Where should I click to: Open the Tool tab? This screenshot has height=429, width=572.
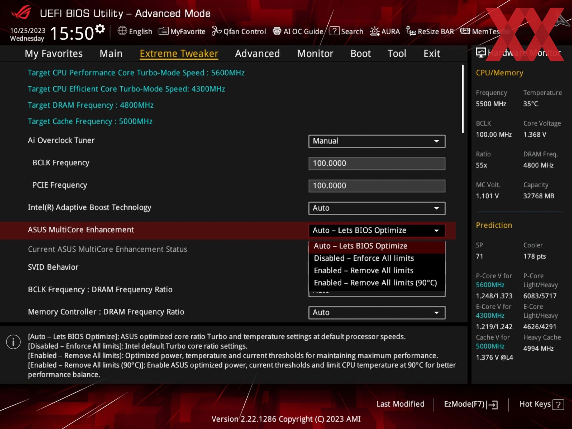click(397, 54)
